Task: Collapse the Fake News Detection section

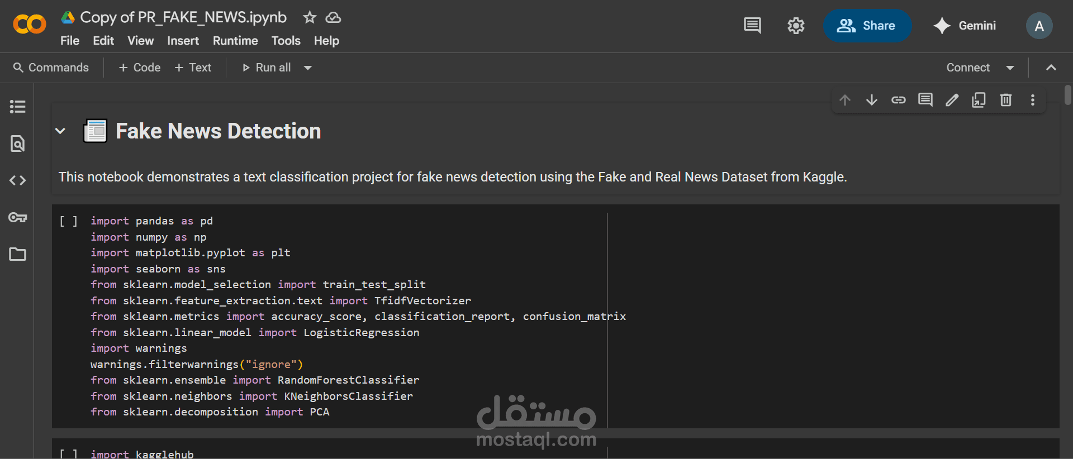Action: (x=60, y=131)
